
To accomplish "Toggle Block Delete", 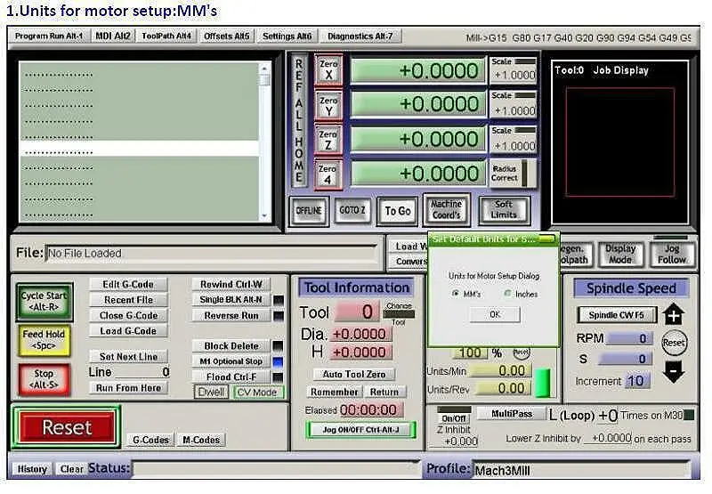I will pos(231,346).
